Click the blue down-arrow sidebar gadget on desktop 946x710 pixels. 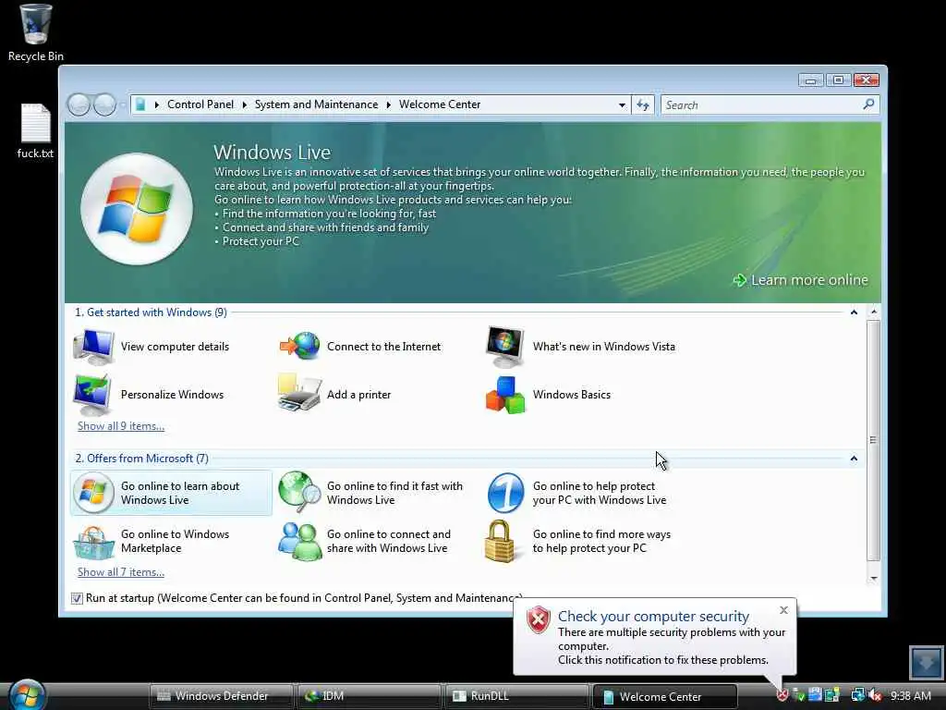click(926, 662)
